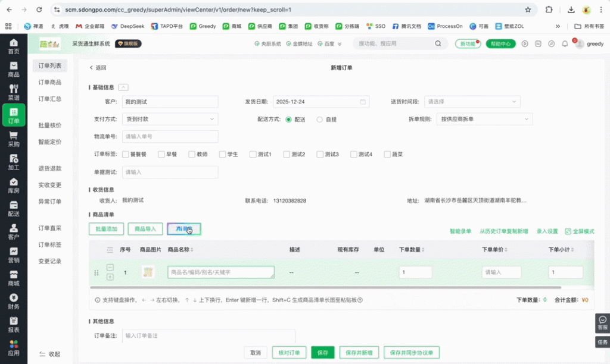The image size is (610, 364).
Task: Open the 报表 reports sidebar icon
Action: [x=13, y=325]
